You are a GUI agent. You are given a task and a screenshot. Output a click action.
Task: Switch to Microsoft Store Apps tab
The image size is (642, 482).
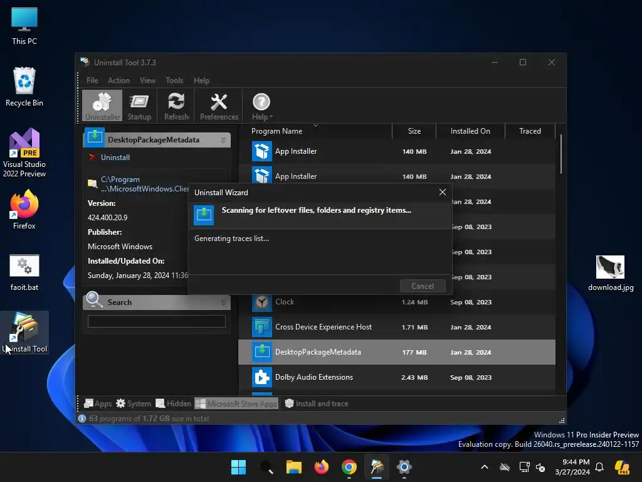236,404
